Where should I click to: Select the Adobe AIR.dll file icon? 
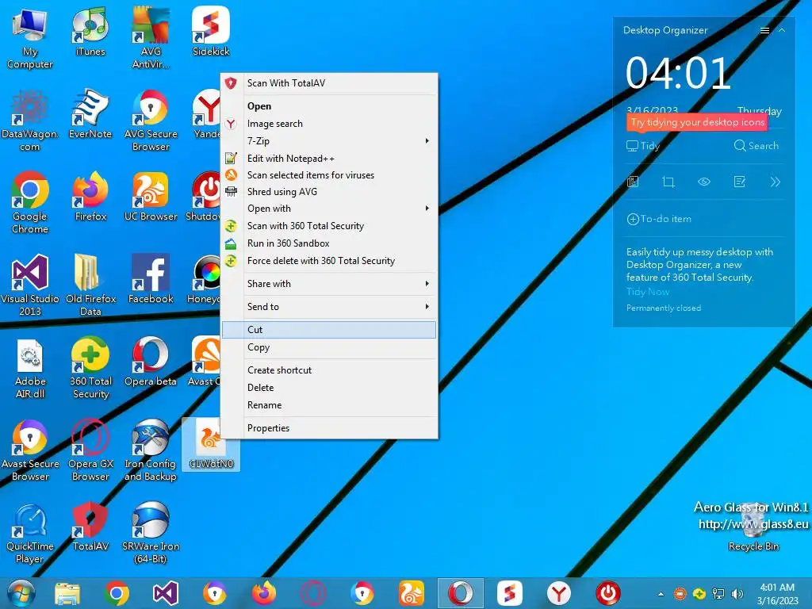[29, 368]
